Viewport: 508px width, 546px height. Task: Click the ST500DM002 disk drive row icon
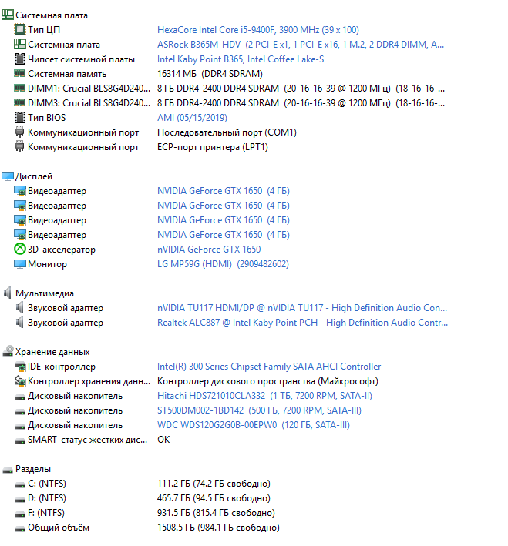[20, 411]
